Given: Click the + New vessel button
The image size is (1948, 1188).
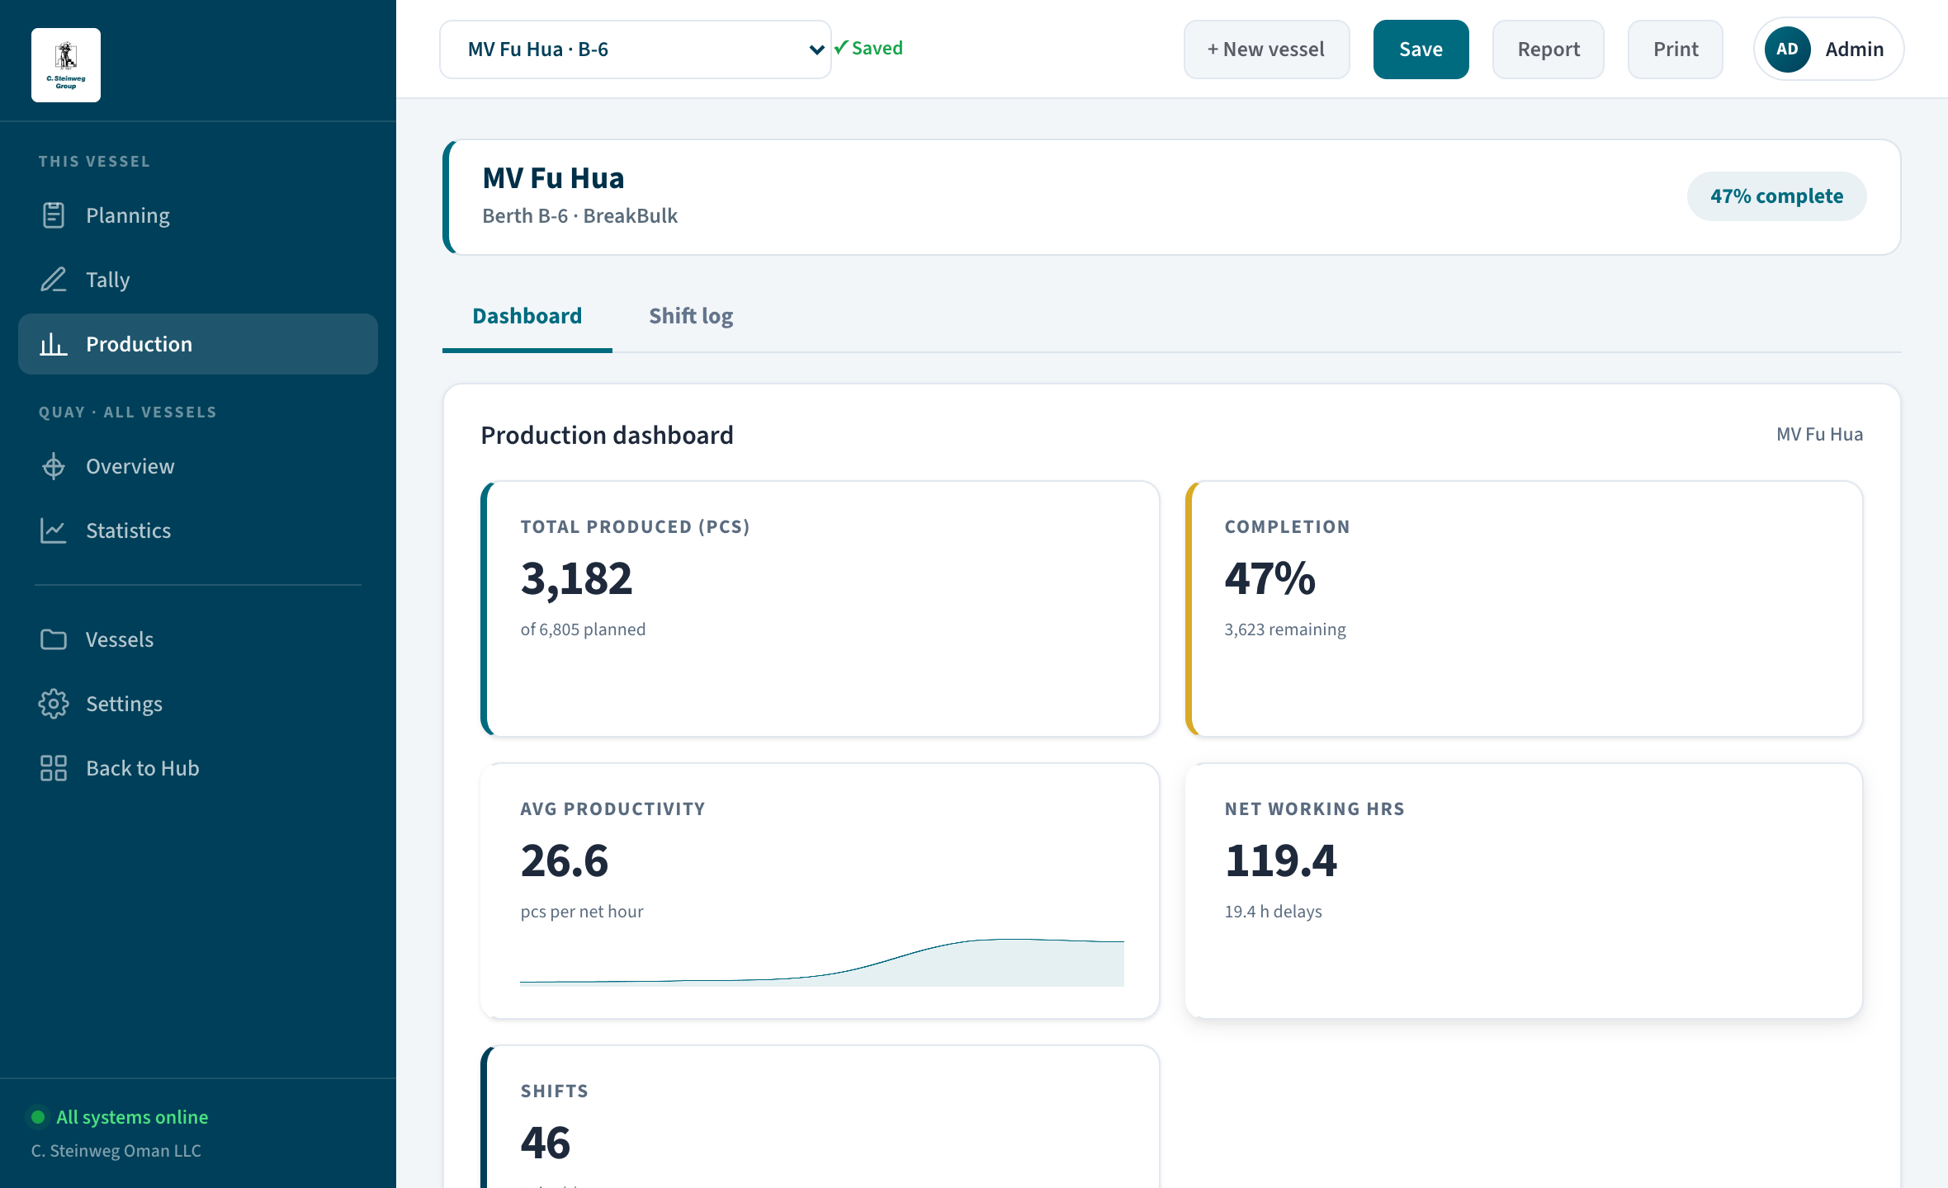Looking at the screenshot, I should point(1267,49).
